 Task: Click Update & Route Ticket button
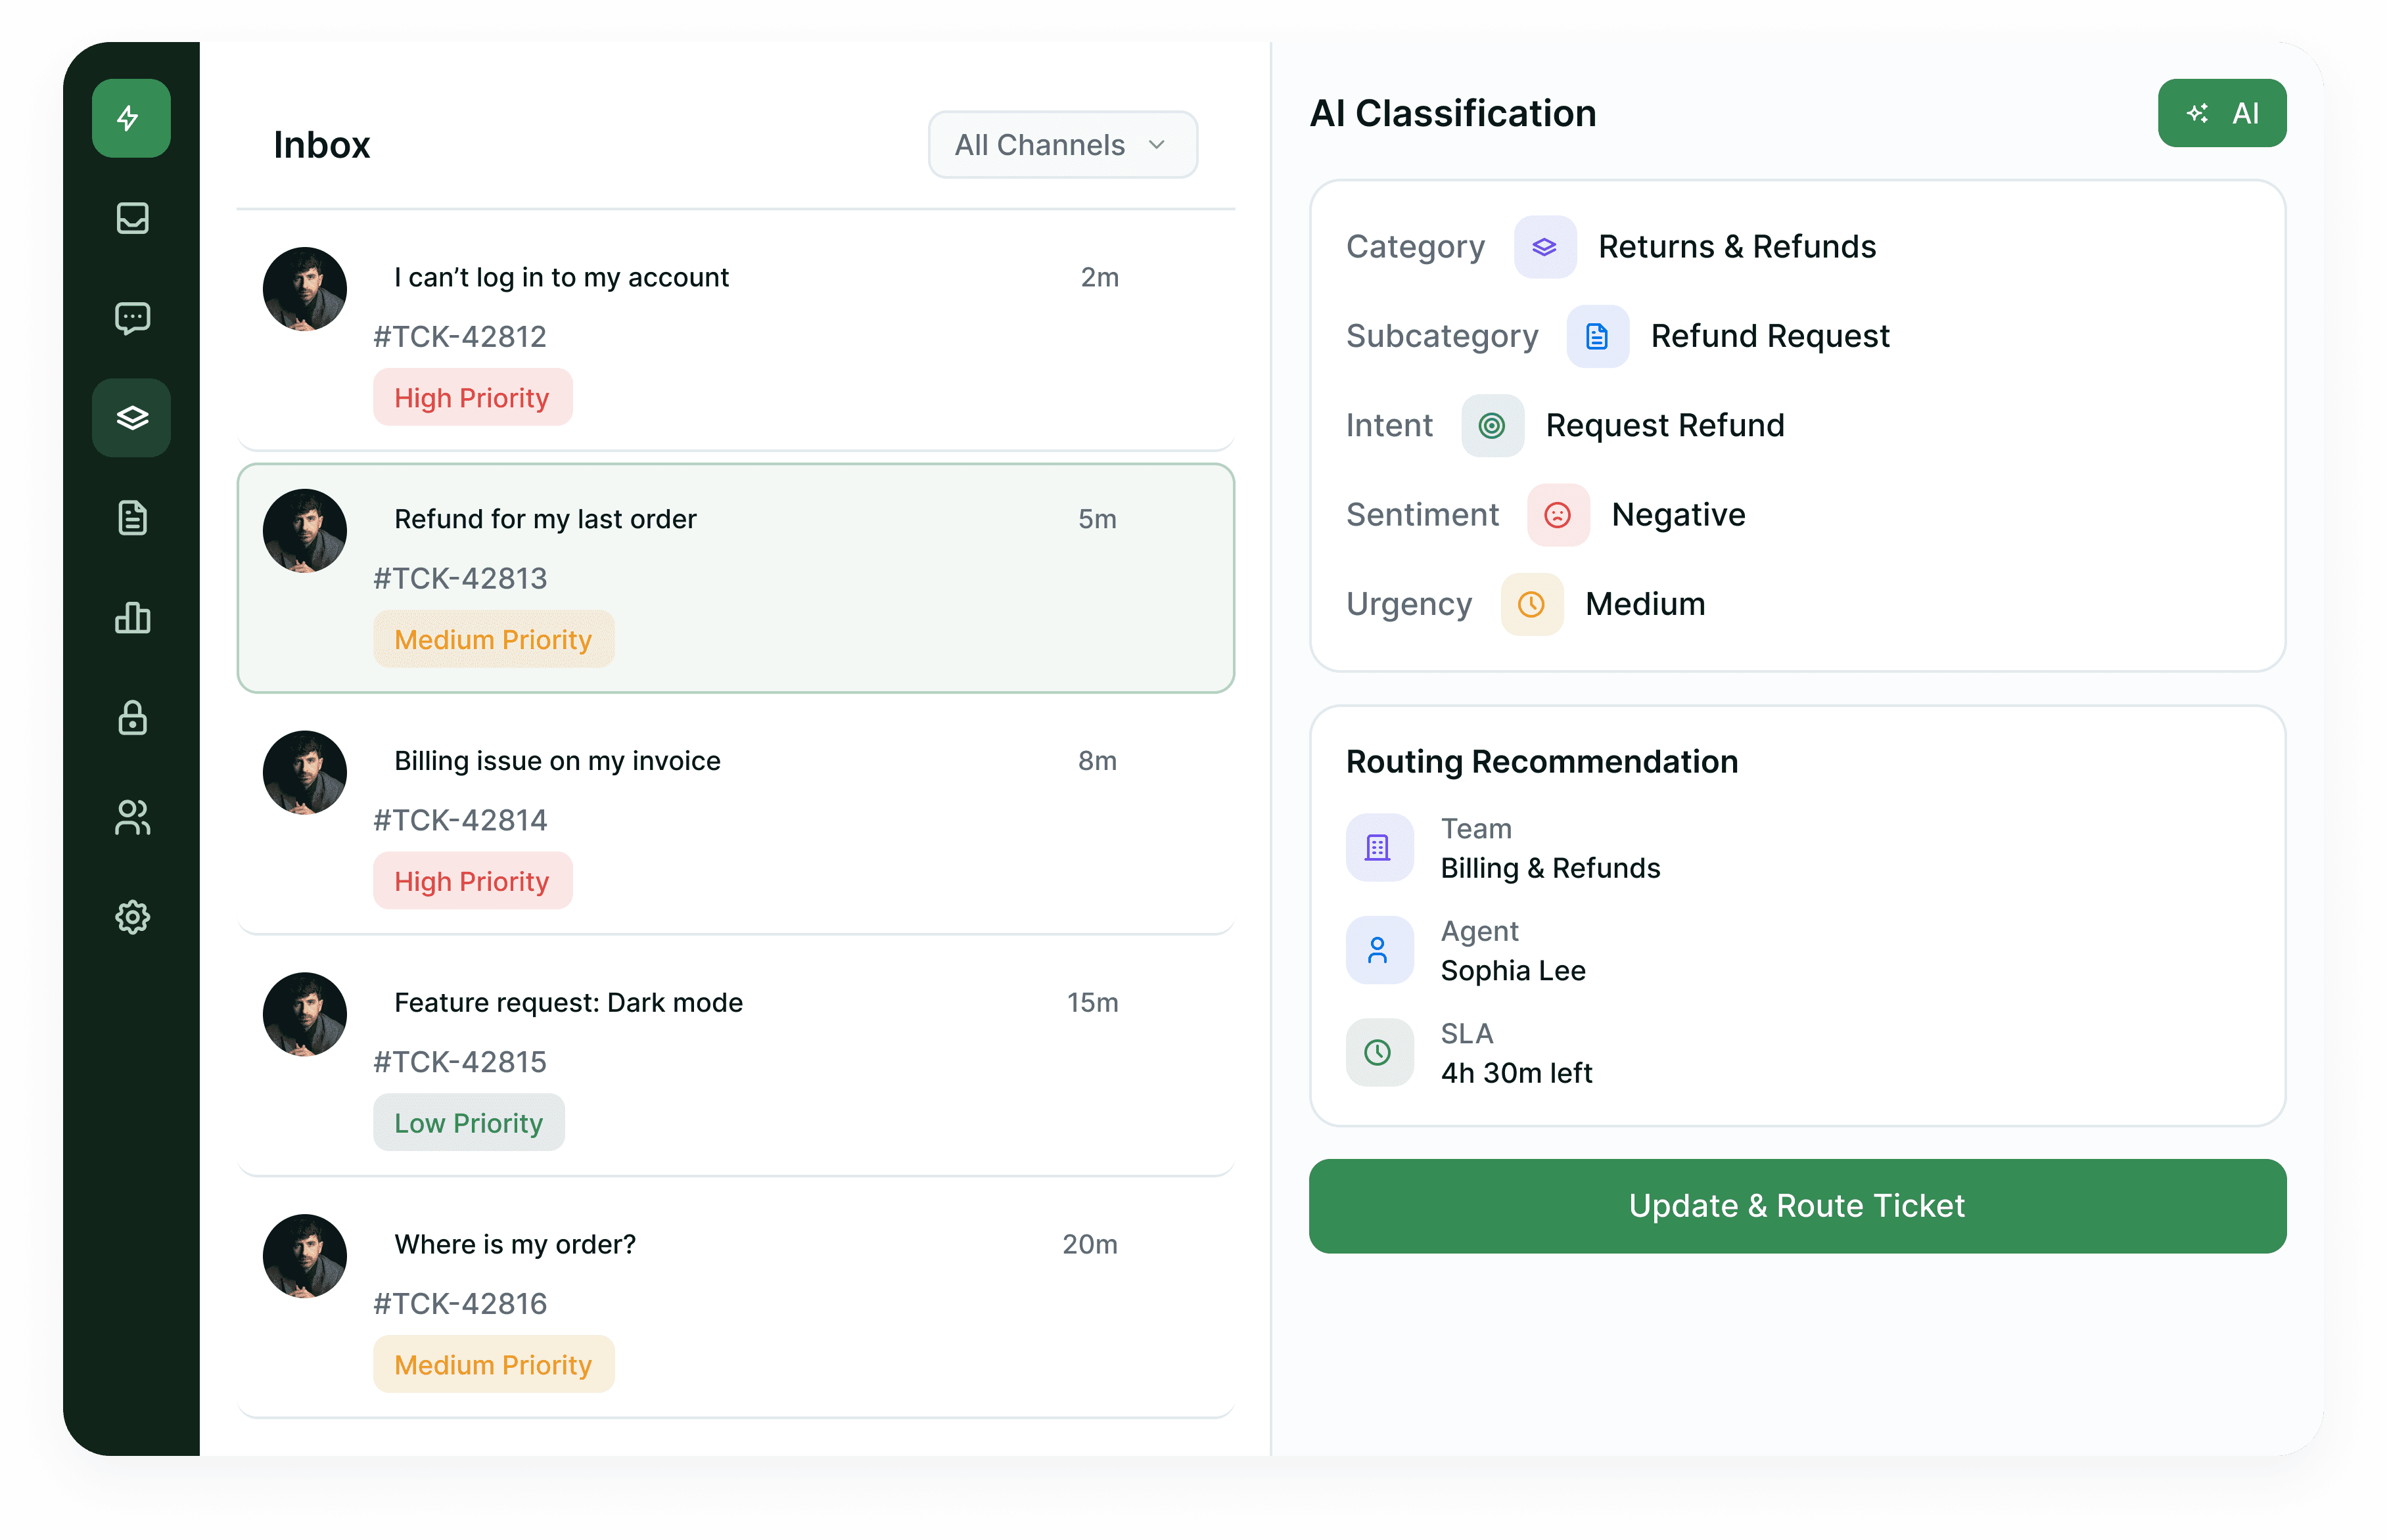(1797, 1206)
